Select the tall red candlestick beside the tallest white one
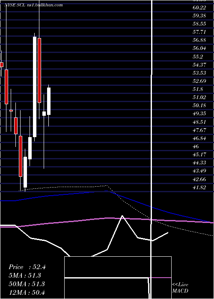This screenshot has height=299, width=214. (x=39, y=70)
